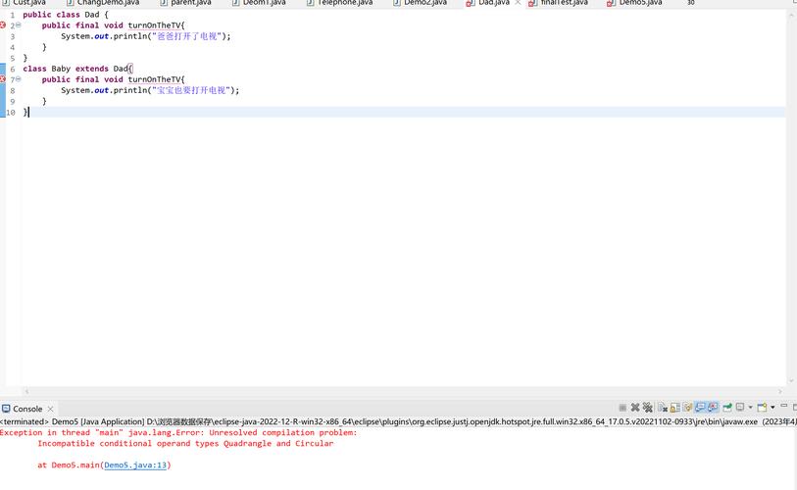Screen dimensions: 797x490
Task: Open the Display Selected Console dropdown arrow
Action: (x=750, y=408)
